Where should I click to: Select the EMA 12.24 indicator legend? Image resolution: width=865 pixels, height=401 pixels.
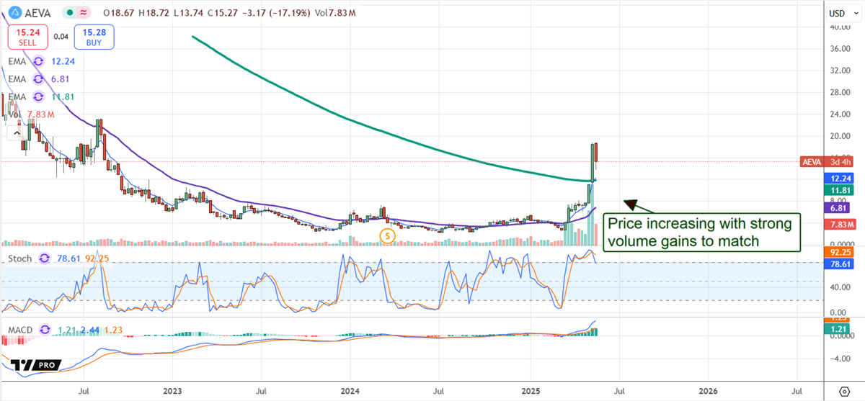click(42, 61)
